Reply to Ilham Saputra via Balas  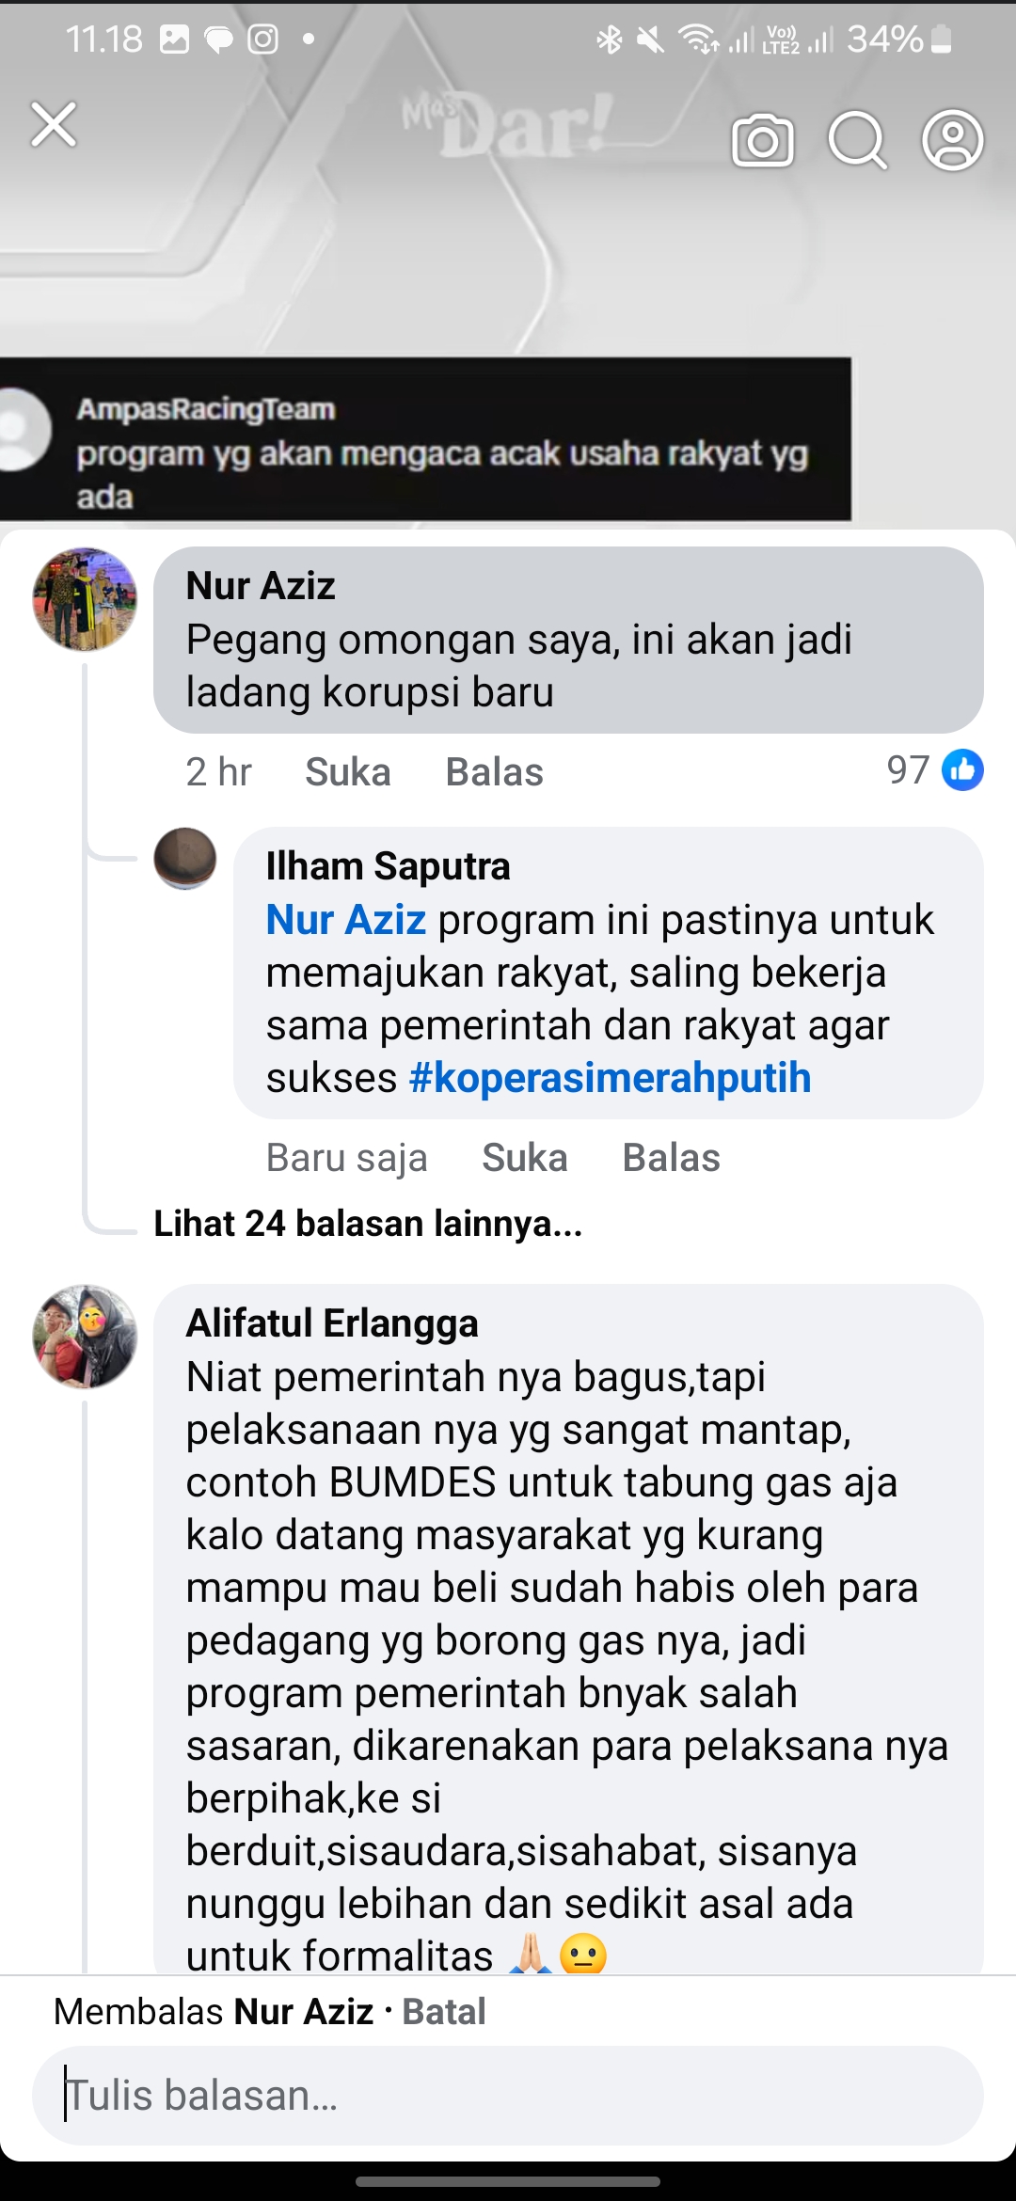(x=672, y=1158)
